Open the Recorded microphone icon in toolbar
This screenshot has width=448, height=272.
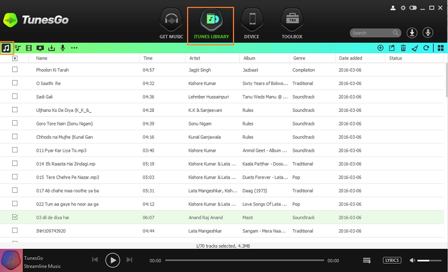click(63, 48)
